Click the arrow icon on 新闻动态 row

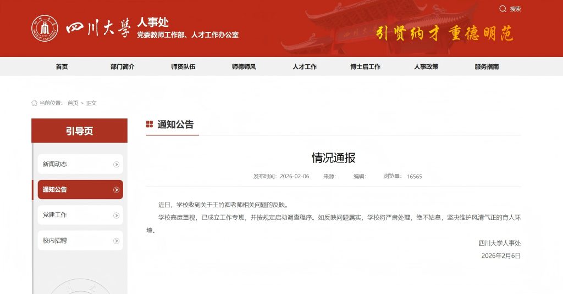tap(116, 165)
